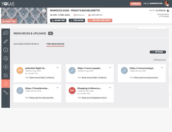Screen dimensions: 172x132
Task: Open the info sidebar icon
Action: pyautogui.click(x=6, y=50)
